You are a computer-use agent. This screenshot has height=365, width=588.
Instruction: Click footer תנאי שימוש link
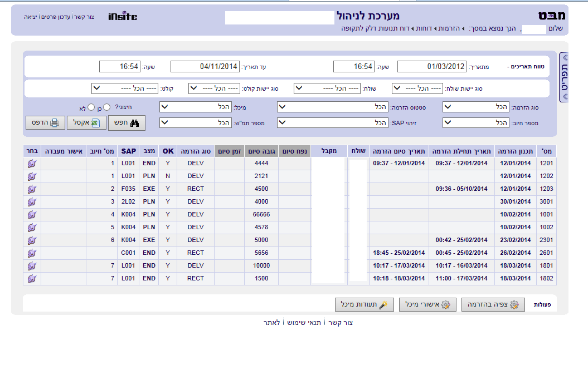304,323
